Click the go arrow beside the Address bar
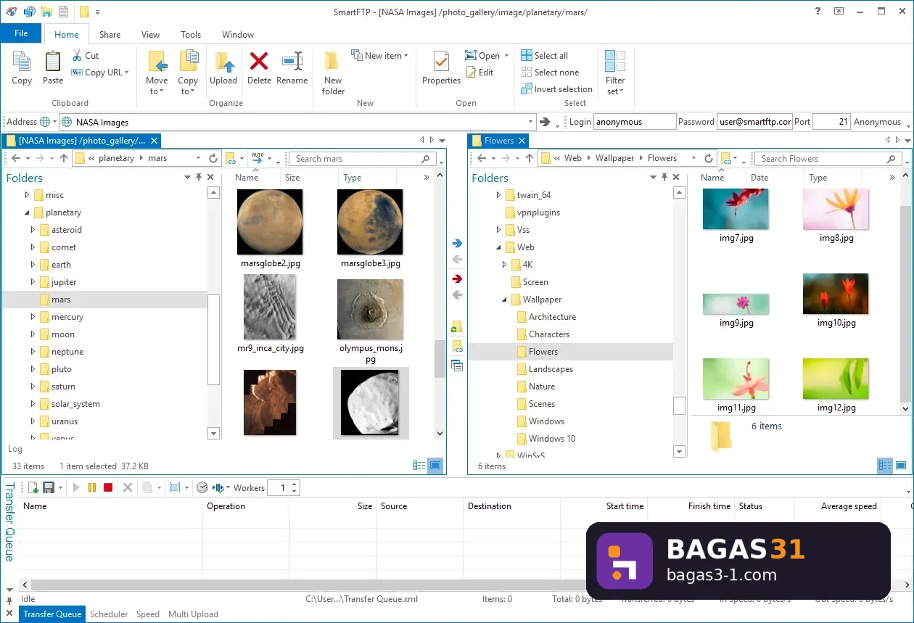 pos(545,122)
